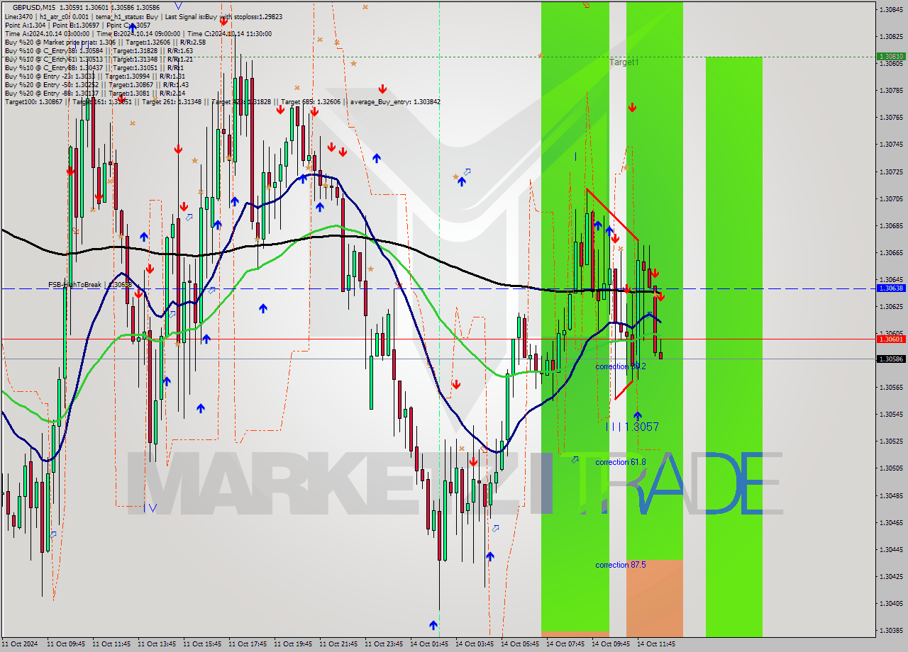The height and width of the screenshot is (652, 908).
Task: Click the 1.30586 current price tag
Action: [891, 359]
